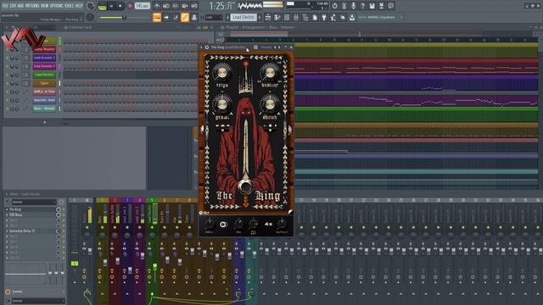This screenshot has height=305, width=543.
Task: Toggle The King effect slot enable circle
Action: [x=59, y=209]
